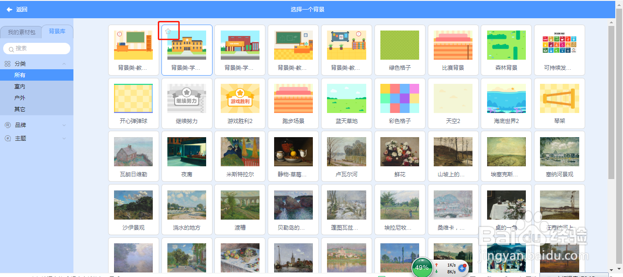The width and height of the screenshot is (623, 277).
Task: Click the 夜鹰 painting label
Action: [x=187, y=174]
